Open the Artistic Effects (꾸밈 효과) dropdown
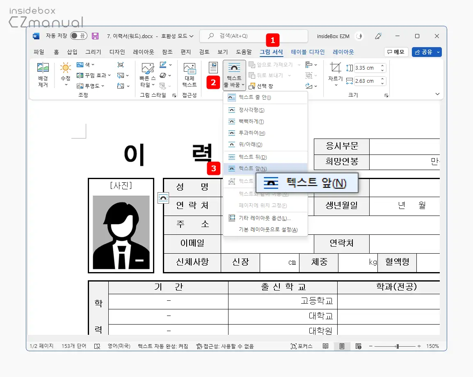 (x=94, y=75)
